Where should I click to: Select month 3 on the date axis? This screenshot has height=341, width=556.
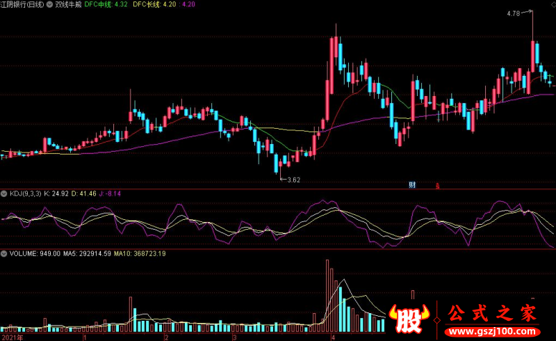(235, 337)
